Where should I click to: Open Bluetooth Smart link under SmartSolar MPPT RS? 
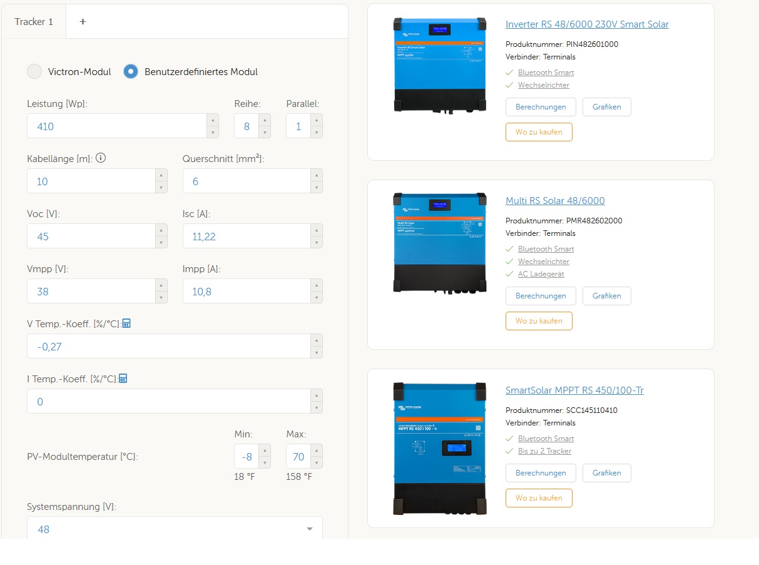click(x=546, y=439)
